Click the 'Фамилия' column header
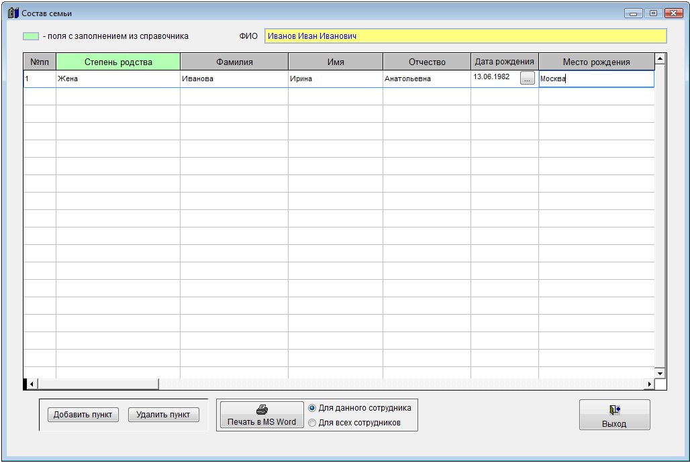The image size is (690, 463). pyautogui.click(x=234, y=62)
